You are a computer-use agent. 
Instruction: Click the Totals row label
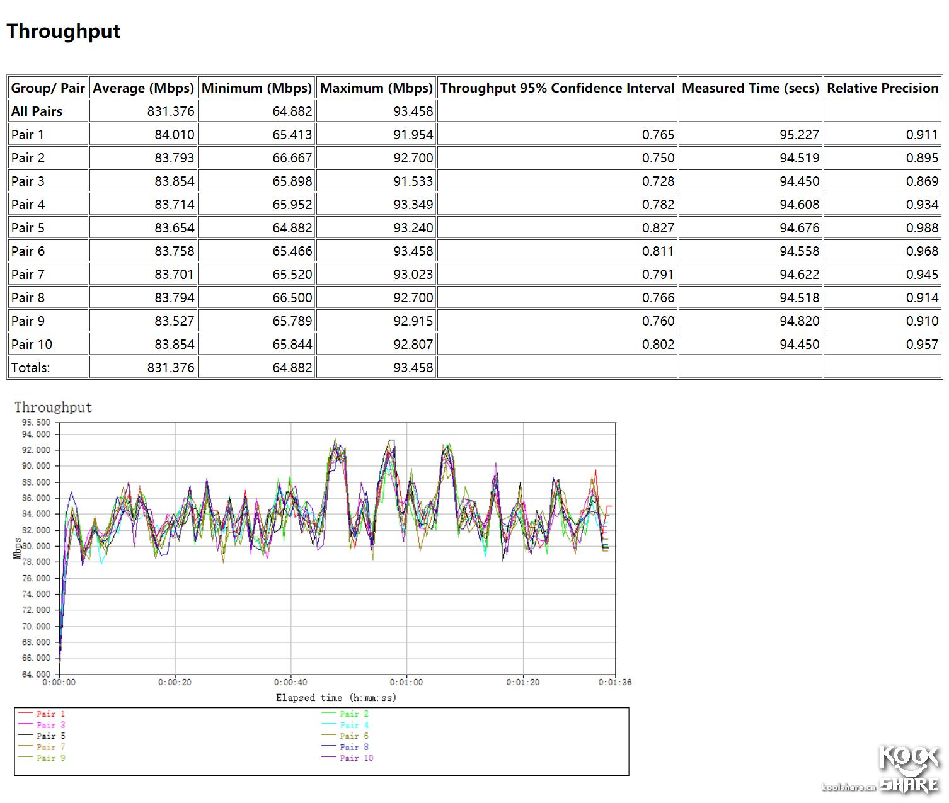click(31, 368)
